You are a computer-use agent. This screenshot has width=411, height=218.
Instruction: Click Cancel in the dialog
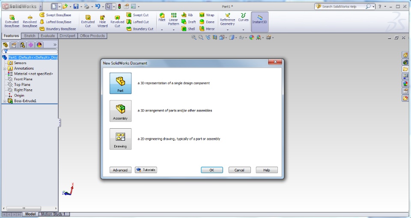tap(240, 170)
